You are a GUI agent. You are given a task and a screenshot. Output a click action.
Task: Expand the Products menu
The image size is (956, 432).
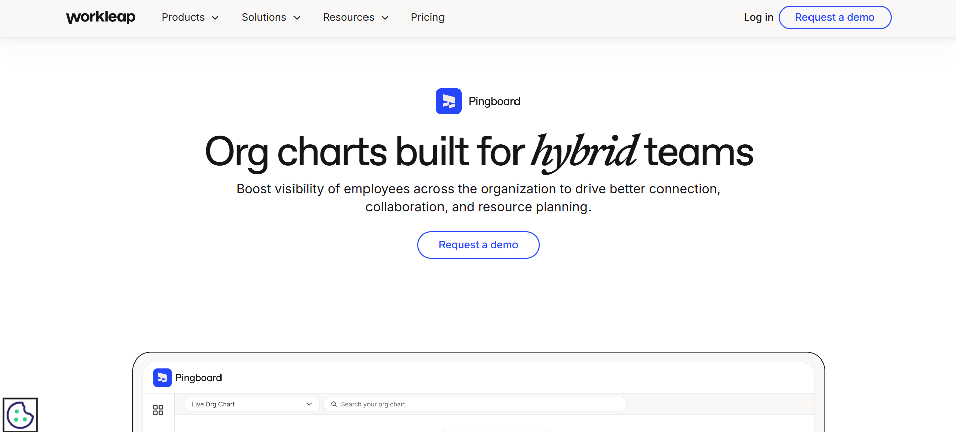pos(190,17)
